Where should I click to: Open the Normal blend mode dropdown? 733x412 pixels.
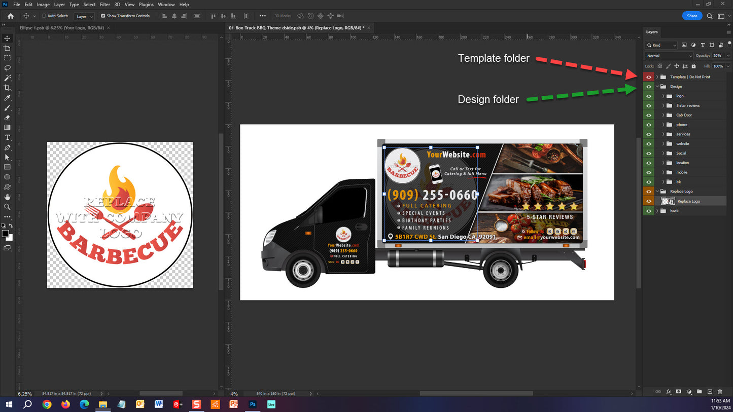point(669,56)
